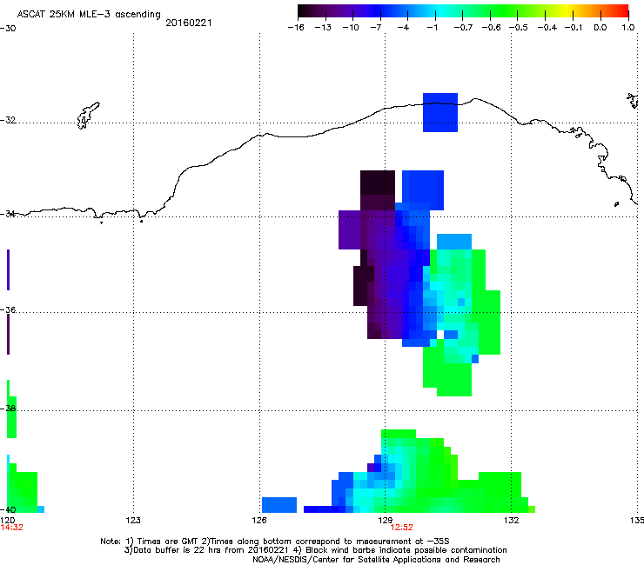Click the -4 color scale label
This screenshot has height=565, width=644.
click(403, 28)
